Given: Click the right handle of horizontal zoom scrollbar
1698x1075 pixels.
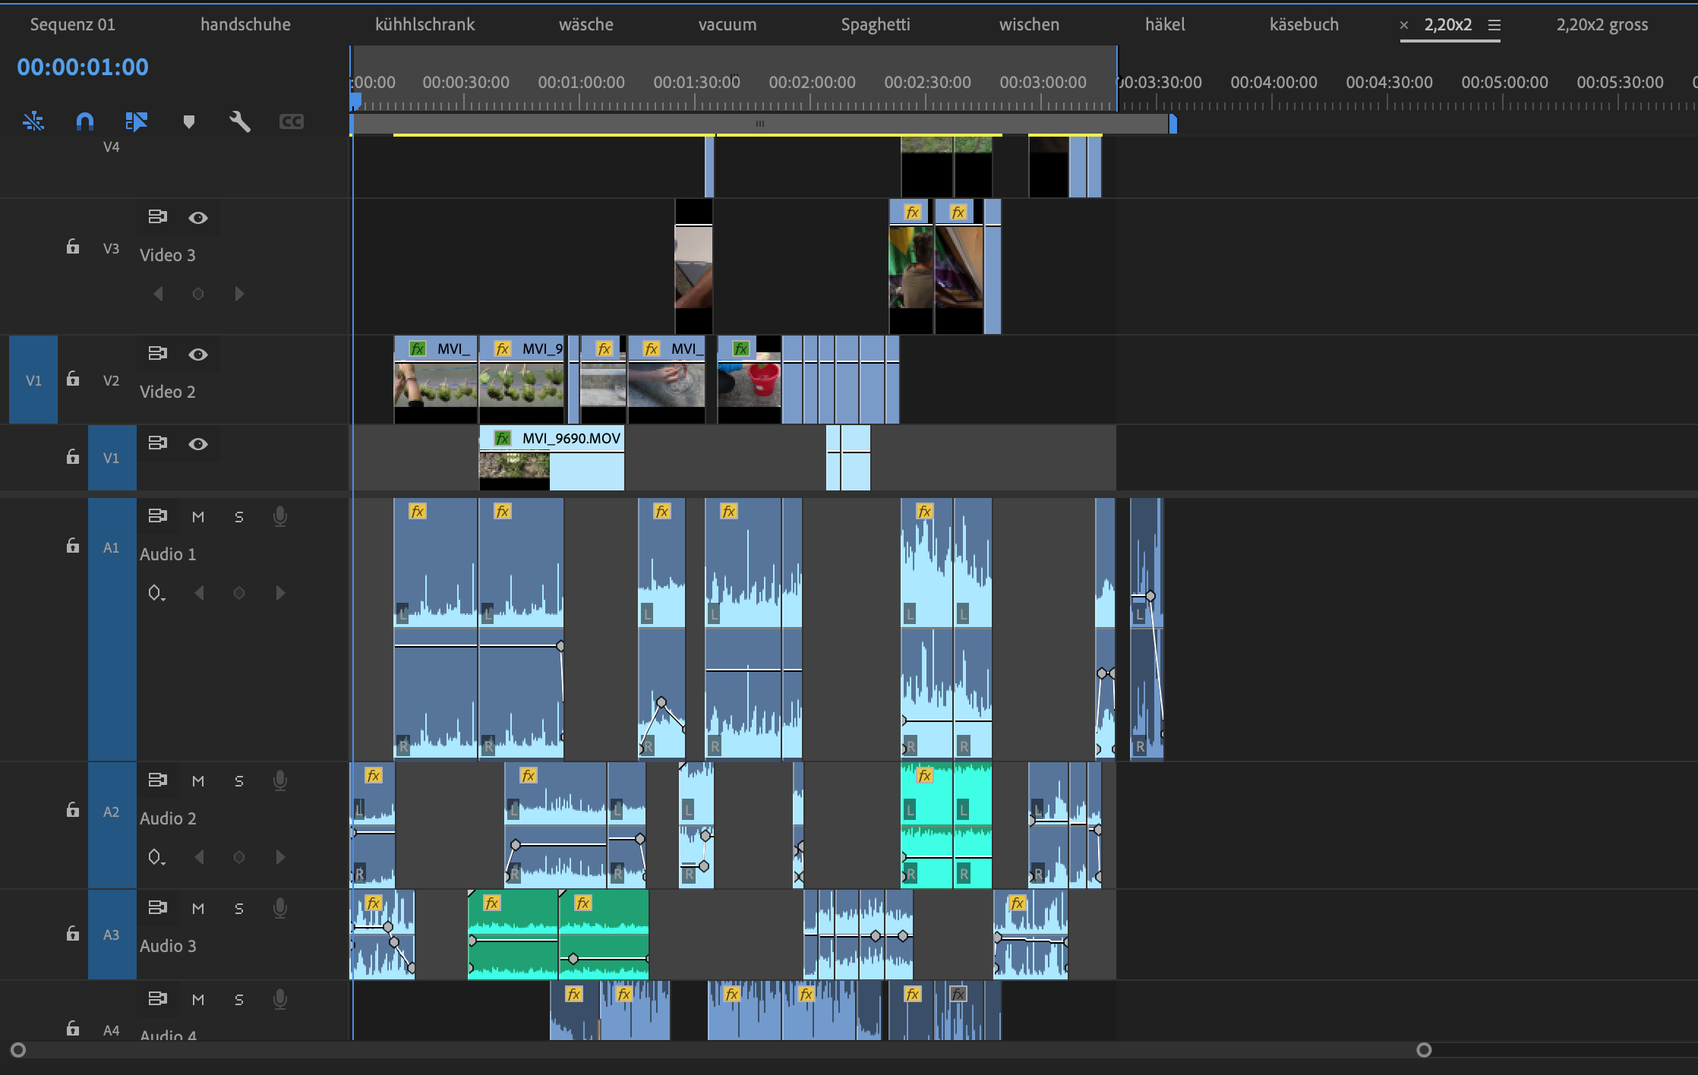Looking at the screenshot, I should (x=1424, y=1050).
